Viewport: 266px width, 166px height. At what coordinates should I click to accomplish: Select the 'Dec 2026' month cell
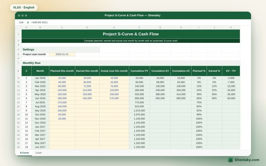pos(40,123)
